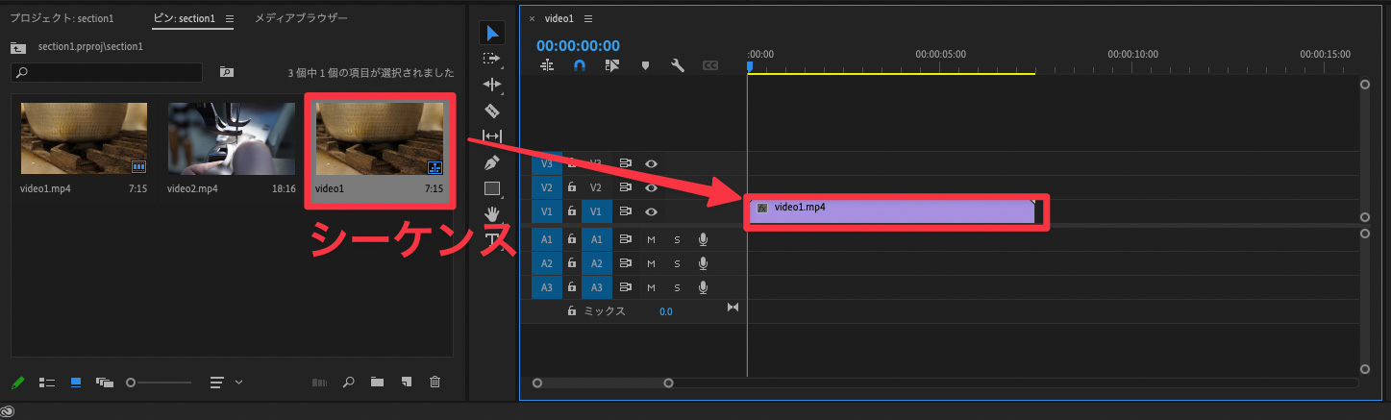Click the trash icon in project panel
The width and height of the screenshot is (1391, 420).
click(x=435, y=383)
